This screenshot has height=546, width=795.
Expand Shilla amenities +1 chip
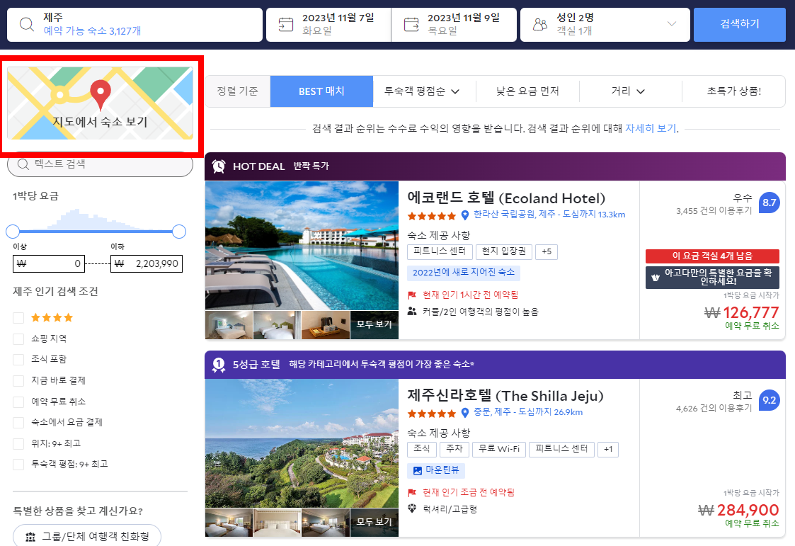608,449
